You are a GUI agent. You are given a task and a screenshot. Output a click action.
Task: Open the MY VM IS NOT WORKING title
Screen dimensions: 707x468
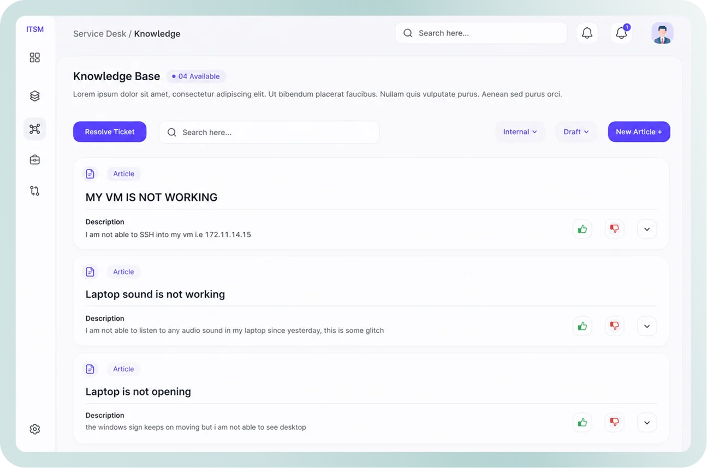click(151, 197)
